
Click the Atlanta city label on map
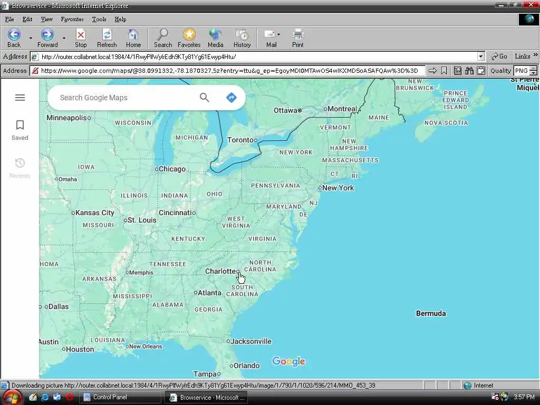point(209,293)
